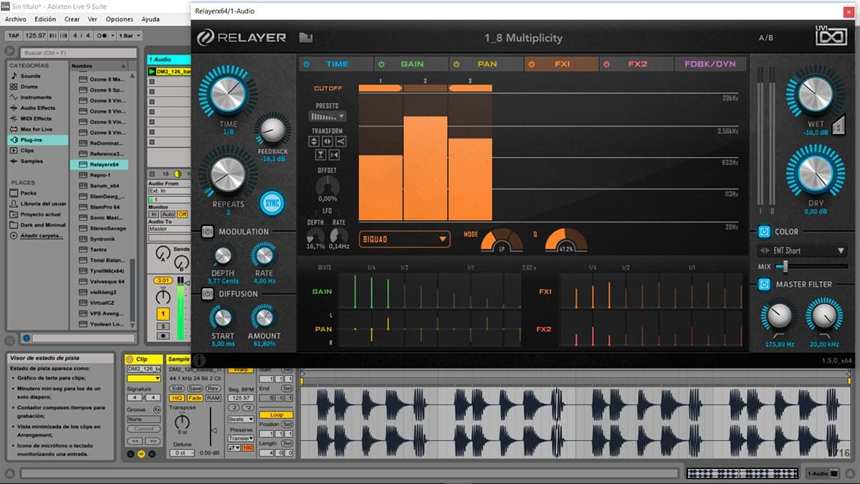Open the clip color dropdown
The height and width of the screenshot is (484, 860).
(x=143, y=378)
